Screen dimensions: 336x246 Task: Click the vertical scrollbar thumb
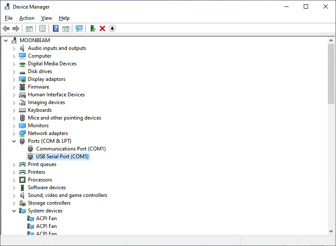(331, 73)
